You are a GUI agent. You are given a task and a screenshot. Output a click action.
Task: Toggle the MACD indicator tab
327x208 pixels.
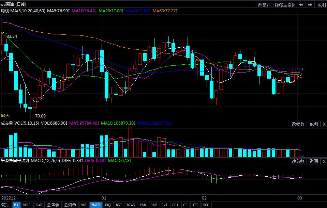click(x=96, y=205)
